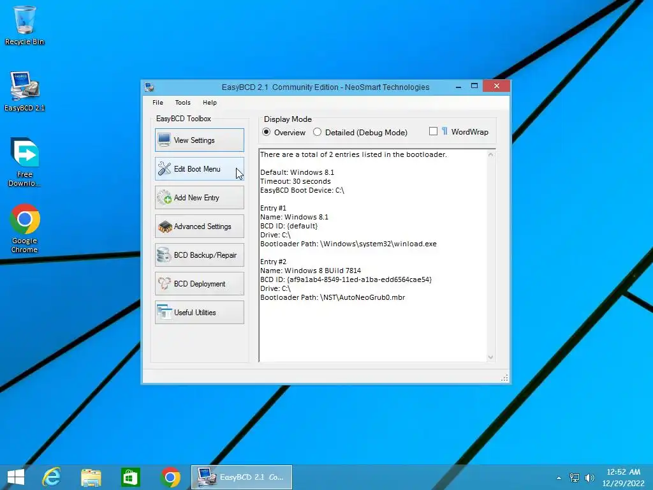653x490 pixels.
Task: Open the Edit Boot Menu section
Action: point(200,168)
